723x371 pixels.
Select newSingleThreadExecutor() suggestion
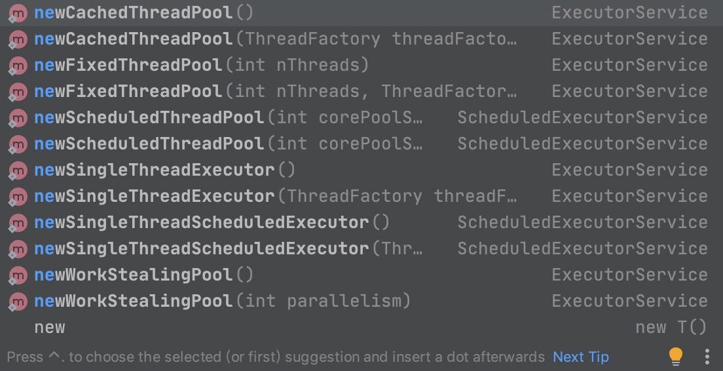click(x=361, y=170)
